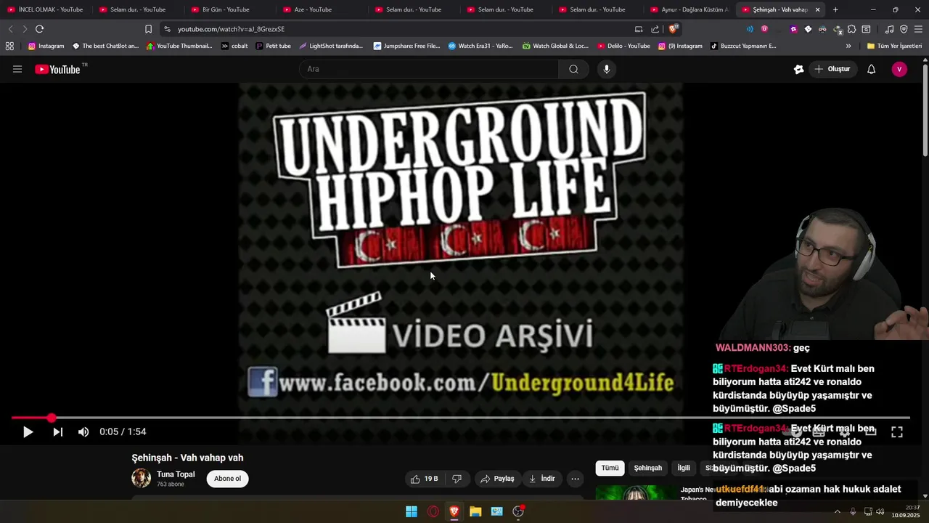Open the Oluştur create menu
The width and height of the screenshot is (929, 523).
832,69
